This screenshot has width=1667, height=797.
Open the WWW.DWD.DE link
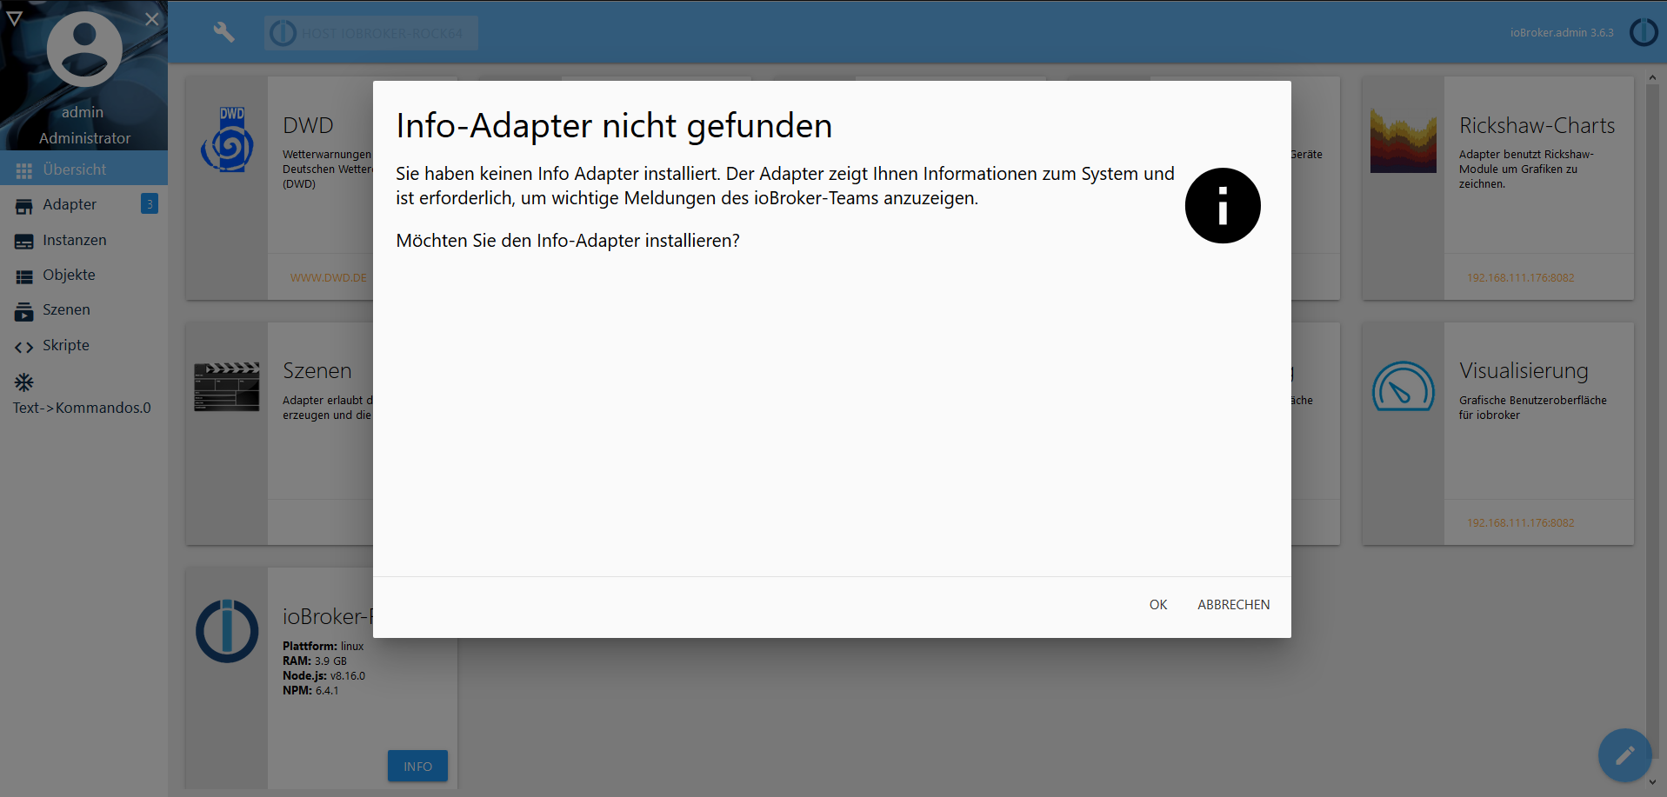[328, 278]
